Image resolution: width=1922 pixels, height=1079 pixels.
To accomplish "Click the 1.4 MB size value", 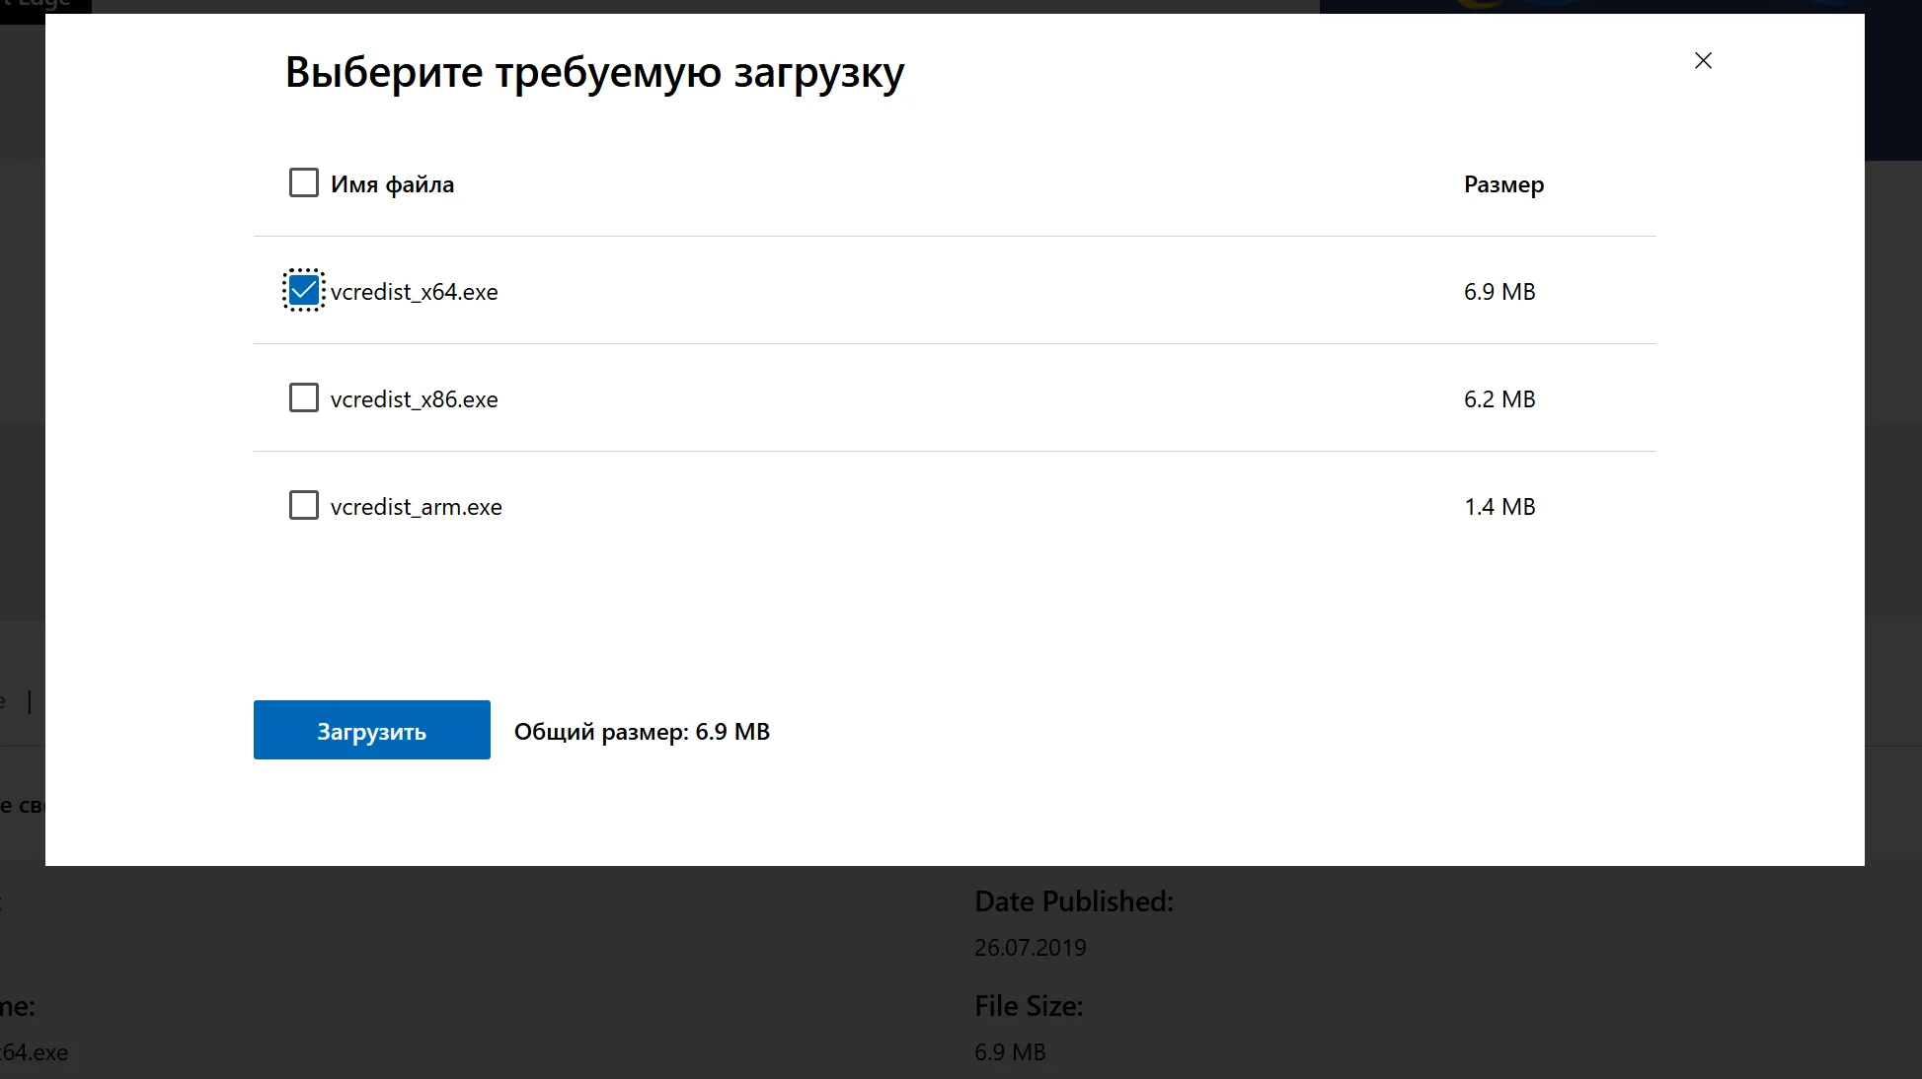I will pos(1499,507).
